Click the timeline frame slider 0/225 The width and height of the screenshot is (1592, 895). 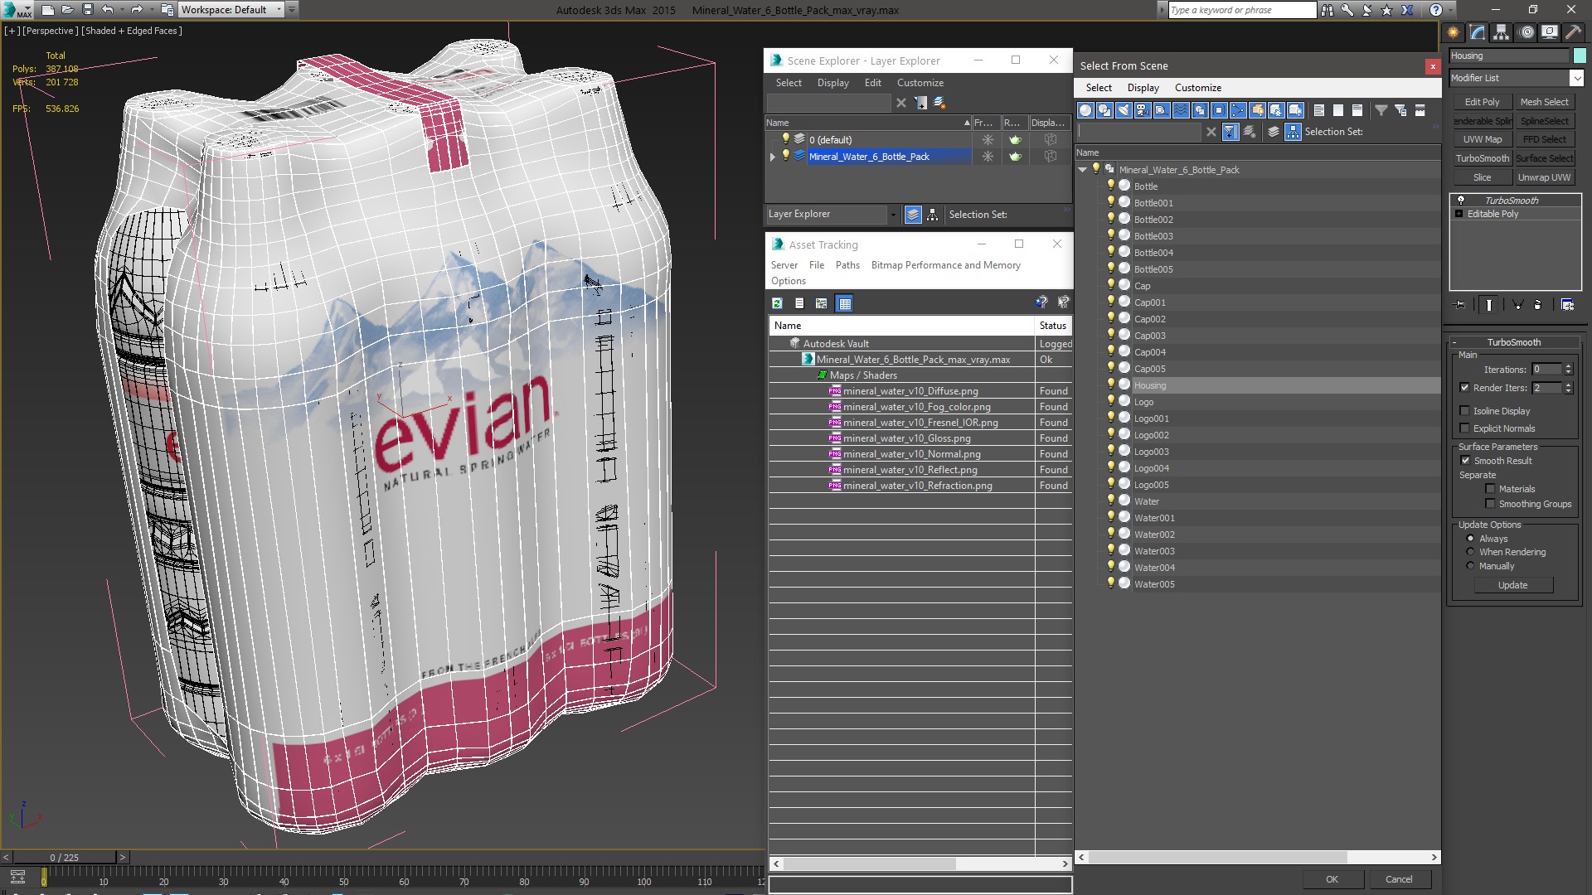click(x=64, y=858)
